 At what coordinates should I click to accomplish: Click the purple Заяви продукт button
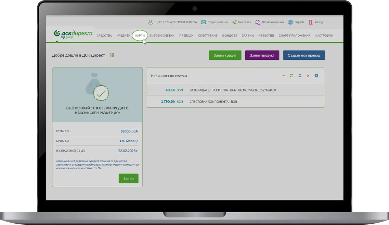262,55
